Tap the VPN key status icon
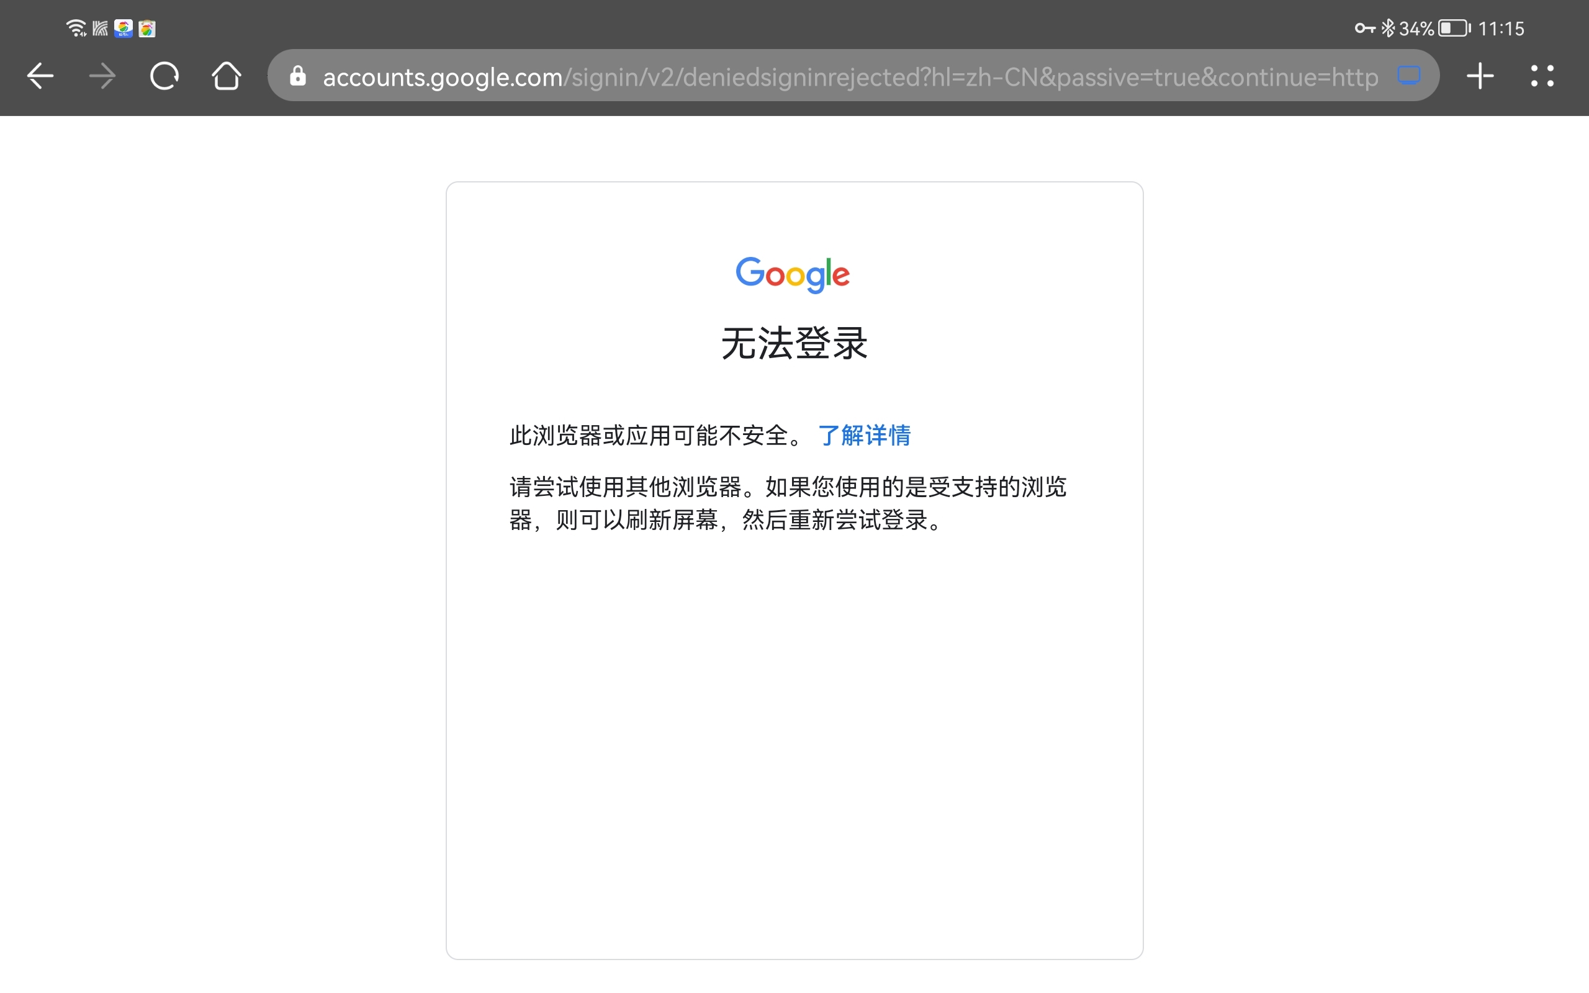Viewport: 1589px width, 993px height. click(x=1364, y=29)
